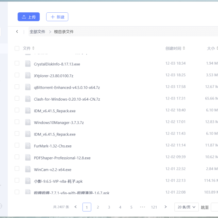Go to next page arrow in pagination
This screenshot has height=218, width=218.
click(165, 207)
